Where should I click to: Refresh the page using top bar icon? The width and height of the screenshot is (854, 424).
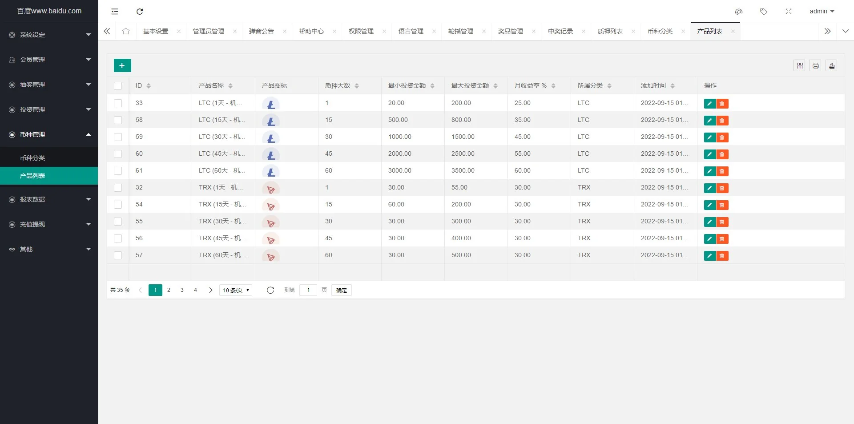click(x=140, y=12)
